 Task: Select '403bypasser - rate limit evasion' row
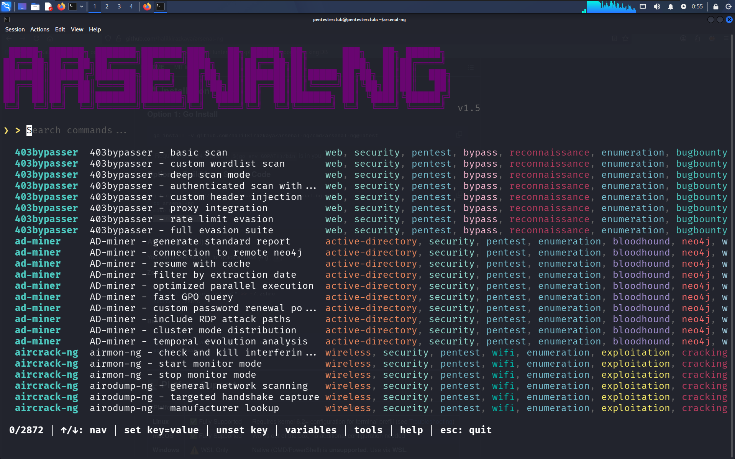click(371, 219)
